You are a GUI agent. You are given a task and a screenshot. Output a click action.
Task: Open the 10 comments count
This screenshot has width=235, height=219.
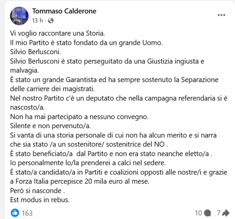click(198, 213)
